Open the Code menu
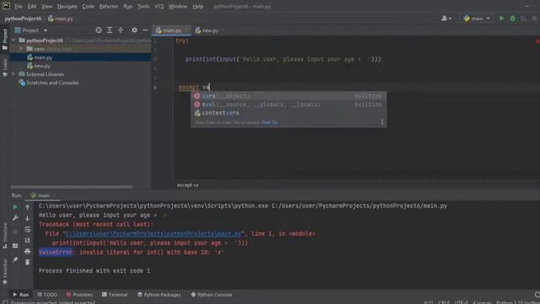This screenshot has width=540, height=304. pyautogui.click(x=88, y=6)
